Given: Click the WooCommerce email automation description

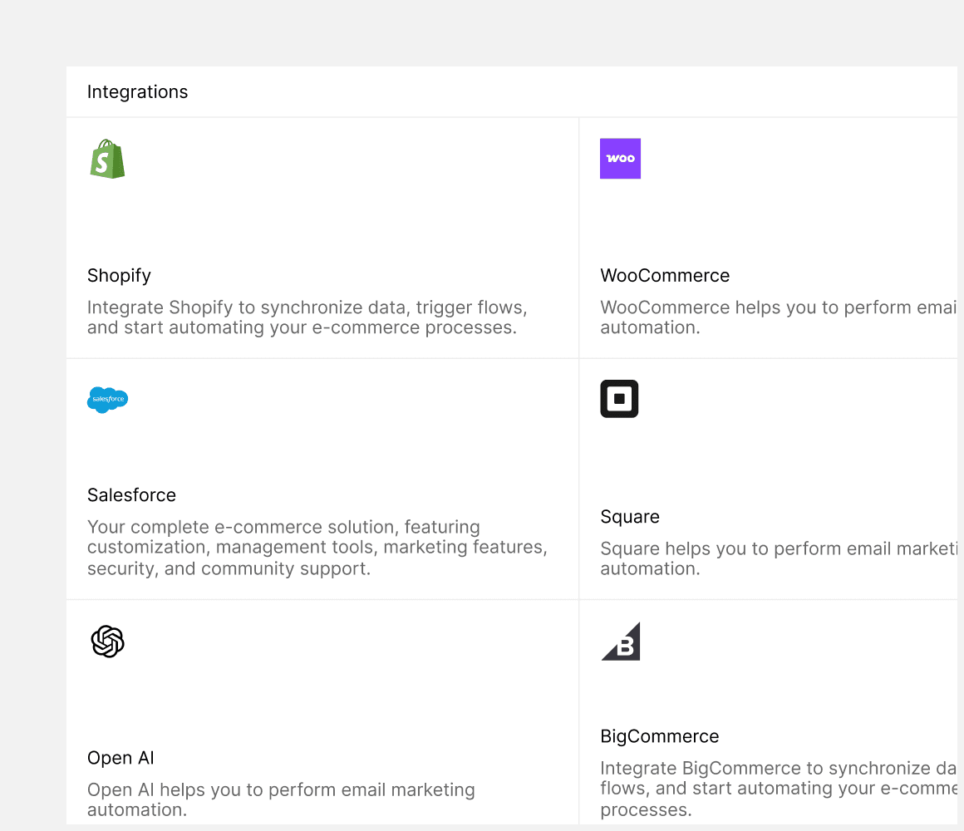Looking at the screenshot, I should click(x=779, y=317).
